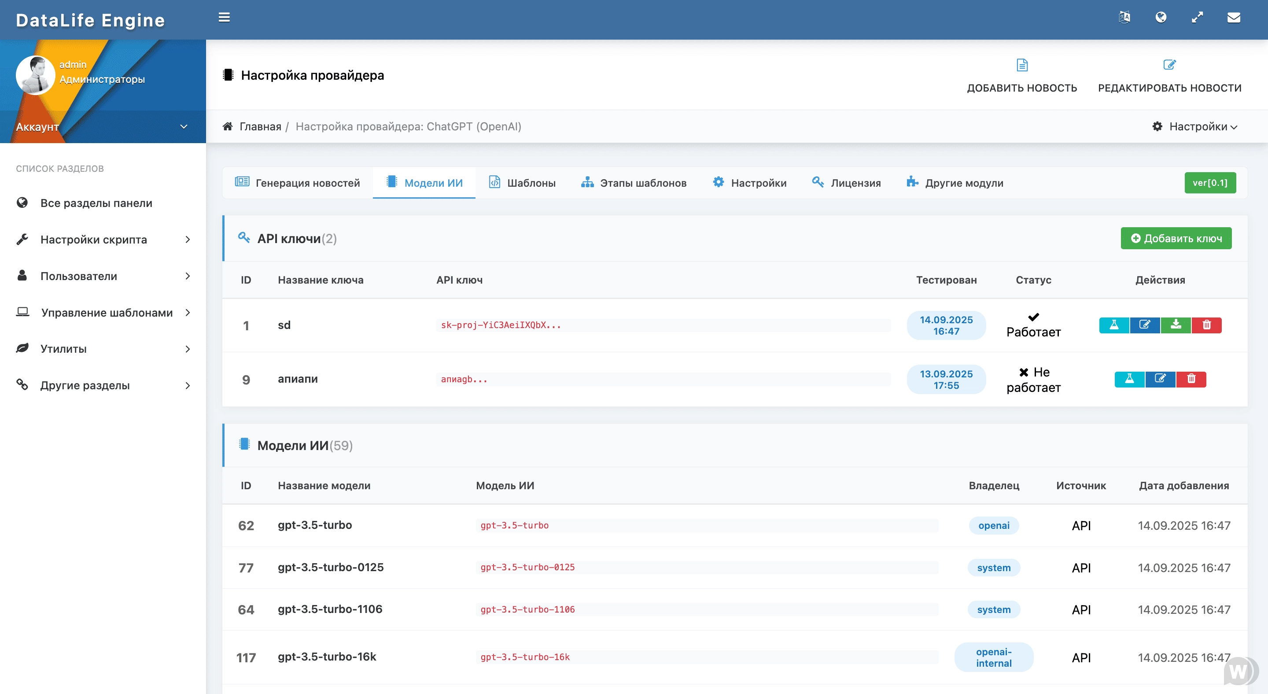Click the fullscreen expand arrows icon
This screenshot has height=694, width=1268.
tap(1197, 18)
